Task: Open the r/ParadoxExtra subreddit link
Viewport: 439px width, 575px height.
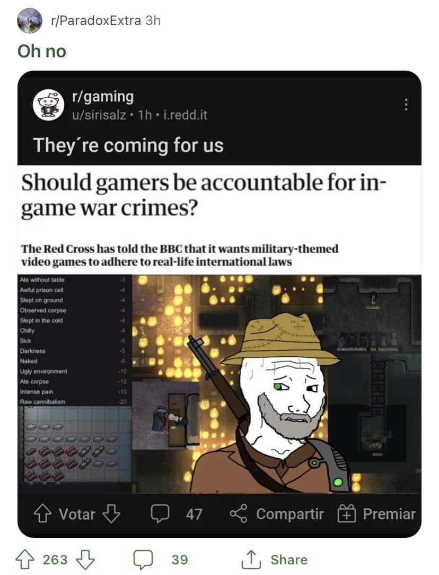Action: 96,21
